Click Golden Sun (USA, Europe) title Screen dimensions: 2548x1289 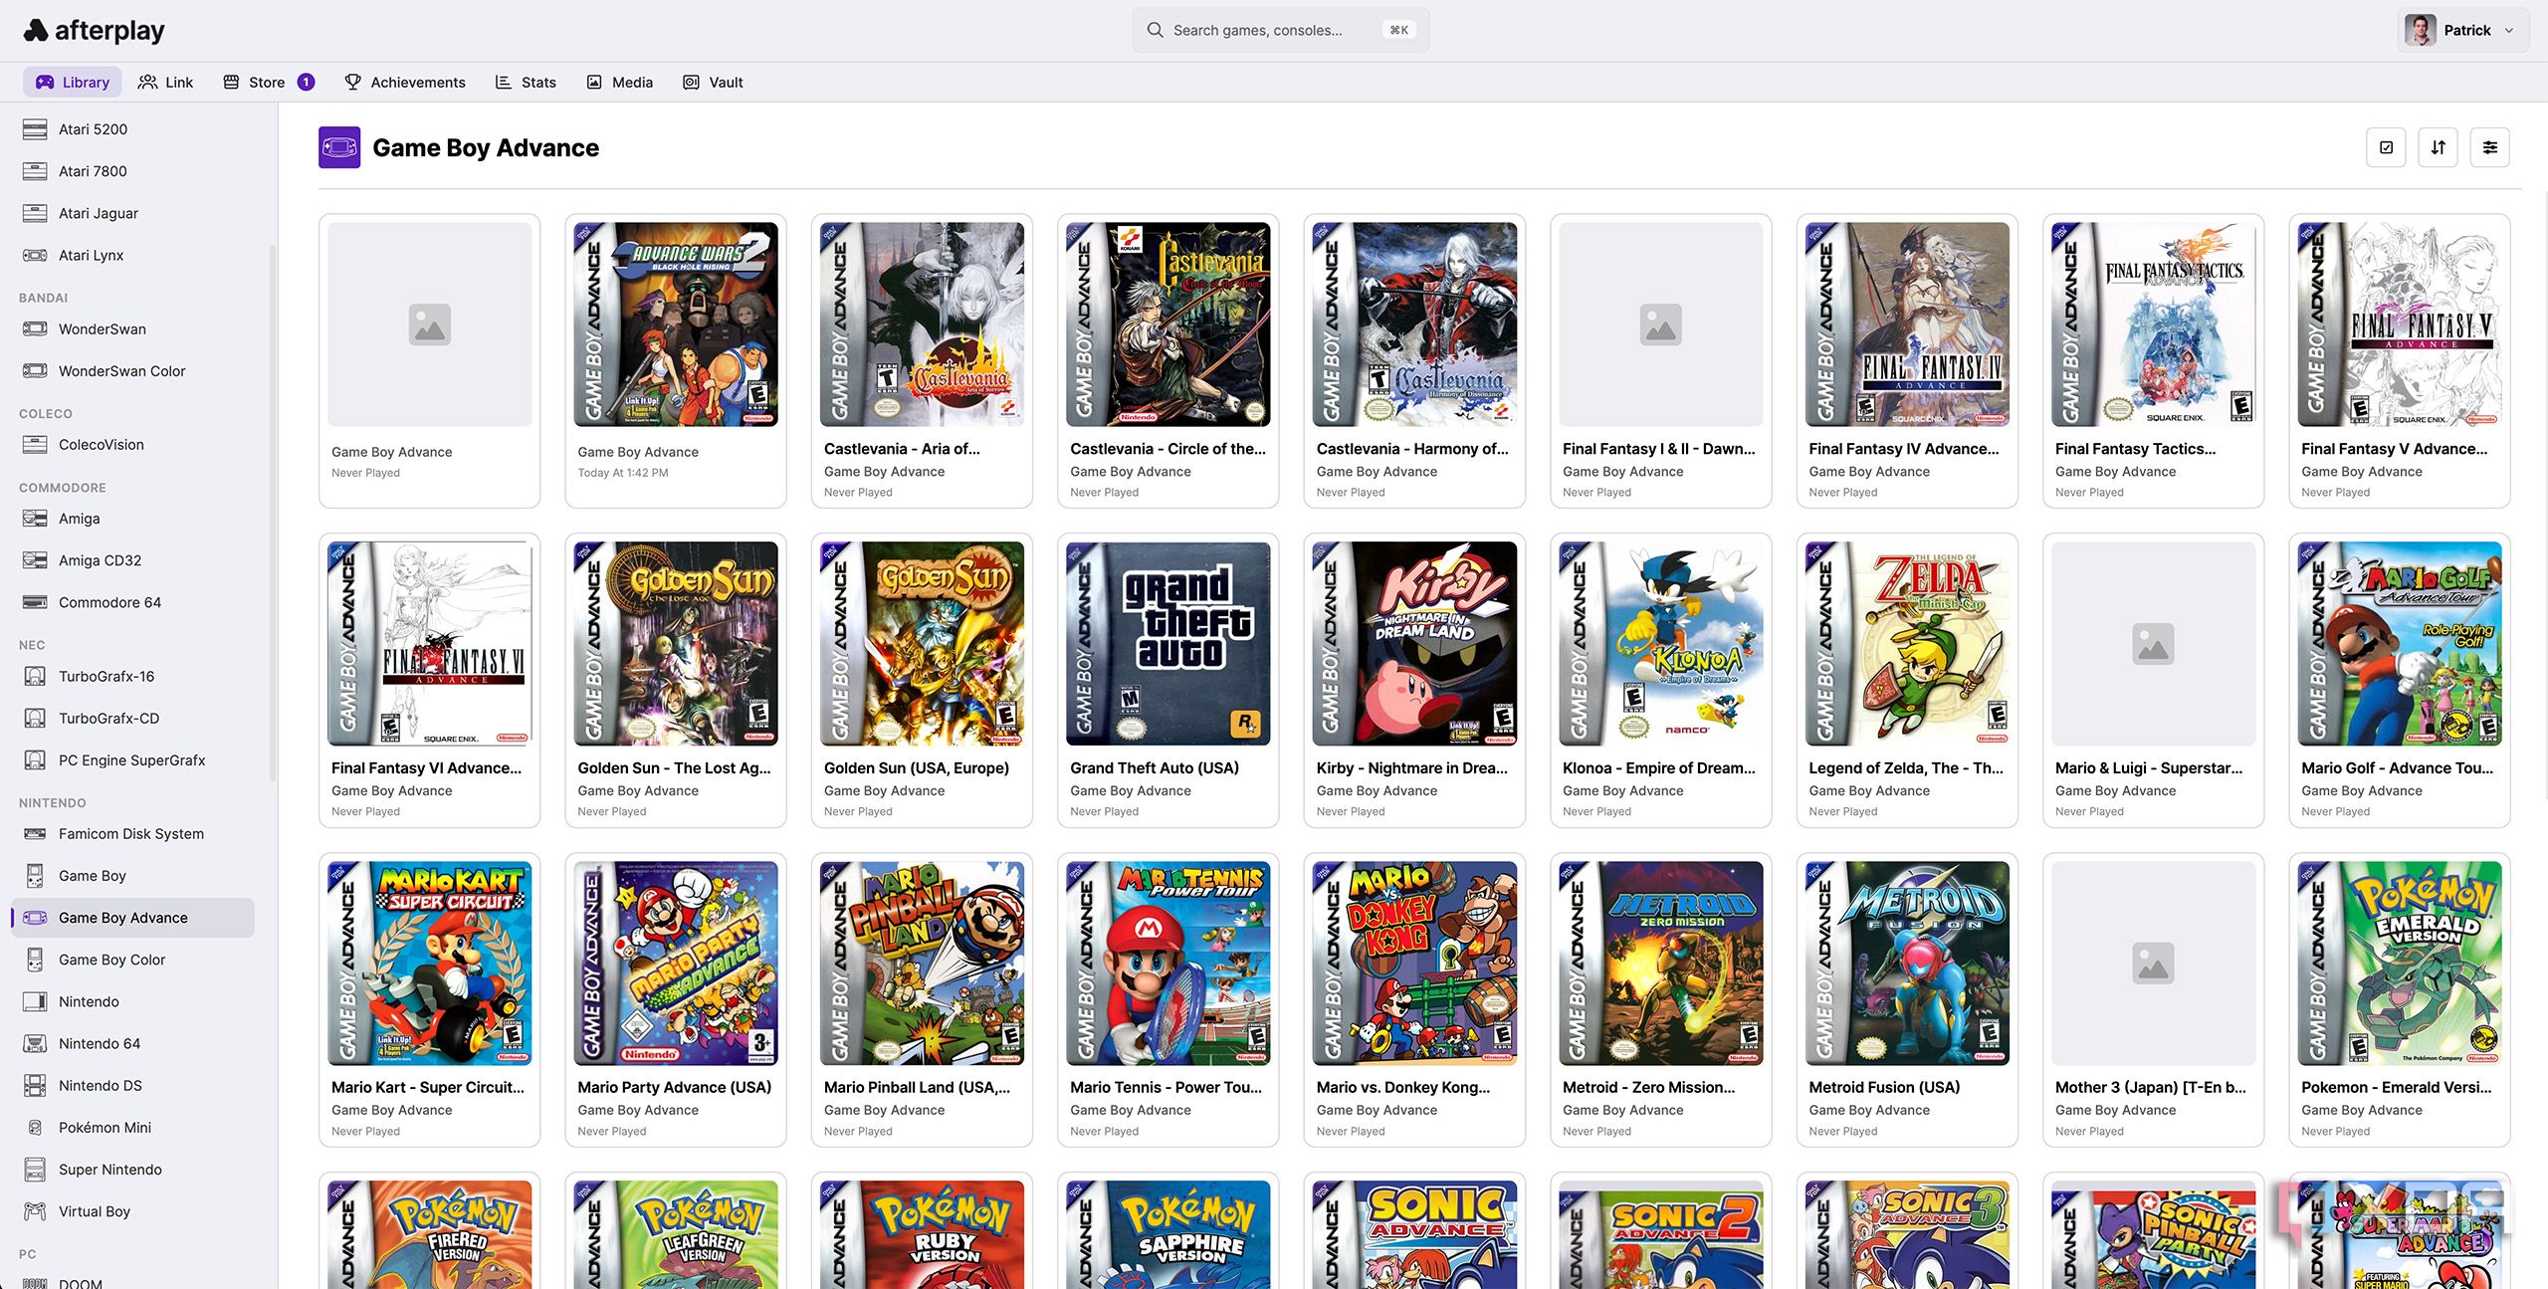click(917, 768)
